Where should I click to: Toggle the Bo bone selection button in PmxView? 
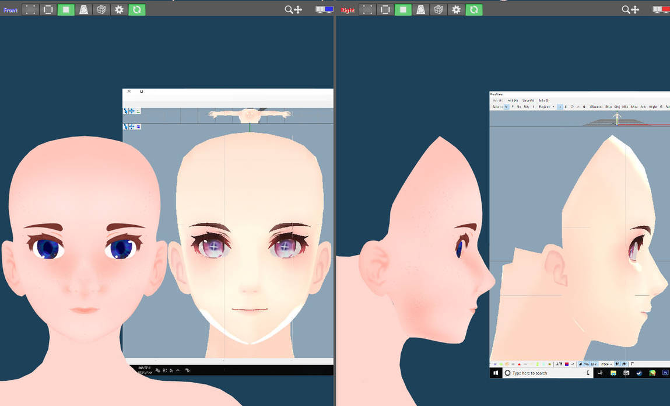click(x=519, y=107)
